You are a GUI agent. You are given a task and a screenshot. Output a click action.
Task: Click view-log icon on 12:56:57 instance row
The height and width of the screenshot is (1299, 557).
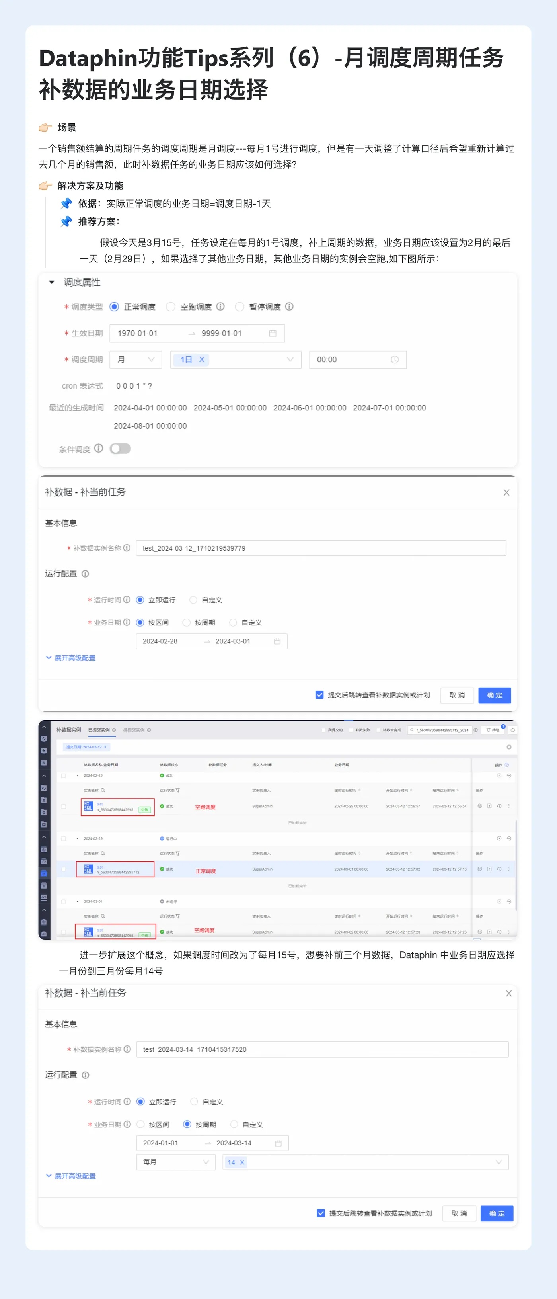[489, 806]
